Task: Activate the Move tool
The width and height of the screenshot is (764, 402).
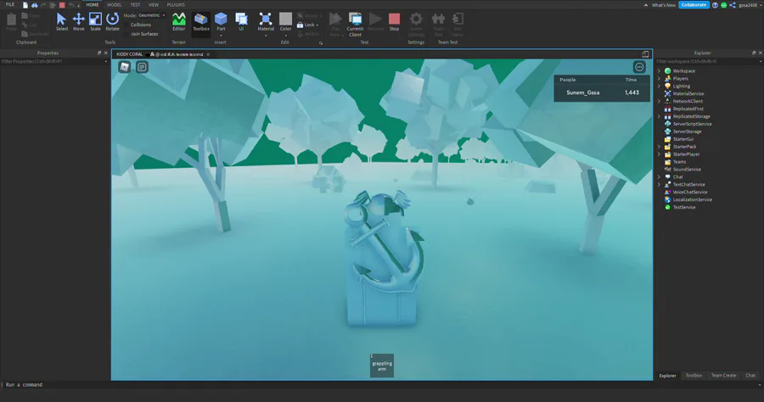Action: (x=78, y=22)
